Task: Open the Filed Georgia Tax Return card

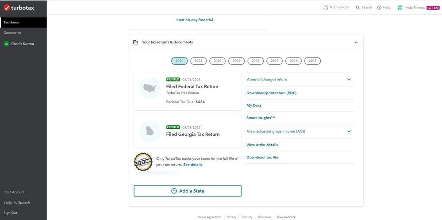Action: 188,131
